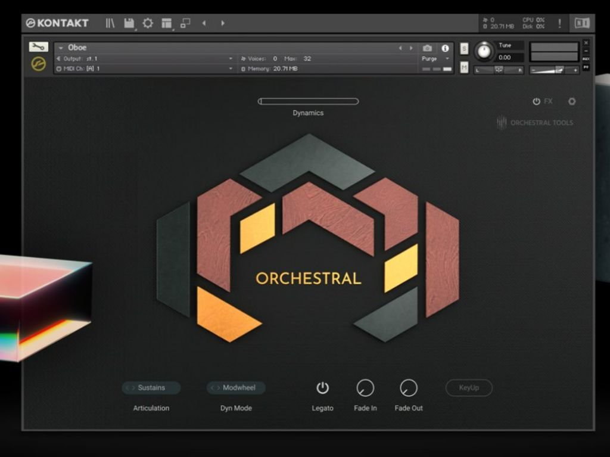The image size is (610, 457).
Task: Open the Modwheel Dyn Mode selector
Action: tap(236, 388)
